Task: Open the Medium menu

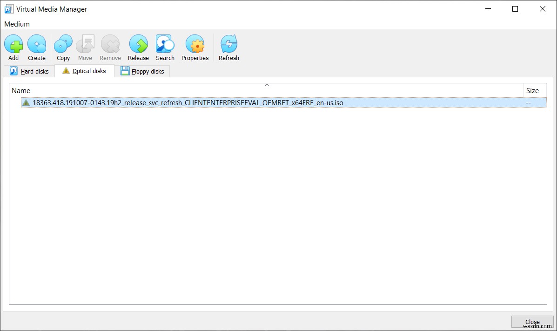Action: click(x=17, y=24)
